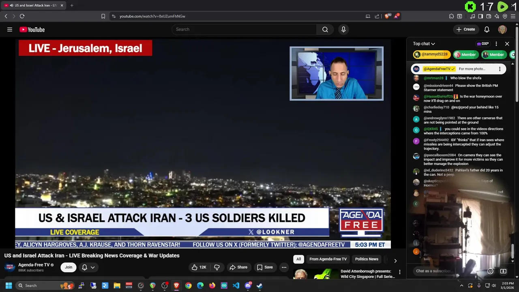Click @tammyd5228 Super Chat ticker chip

[x=431, y=54]
